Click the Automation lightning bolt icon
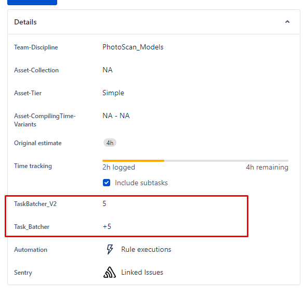 110,249
